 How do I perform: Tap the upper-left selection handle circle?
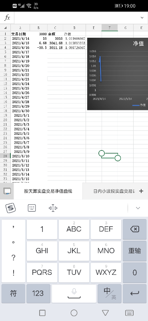tap(102, 153)
